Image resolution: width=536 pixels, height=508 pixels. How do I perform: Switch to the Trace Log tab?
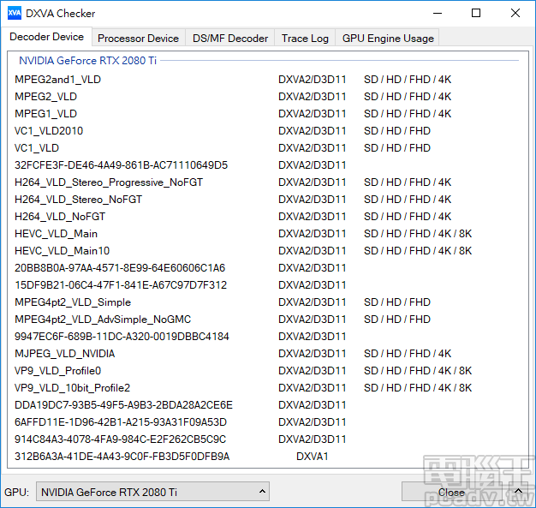tap(305, 38)
